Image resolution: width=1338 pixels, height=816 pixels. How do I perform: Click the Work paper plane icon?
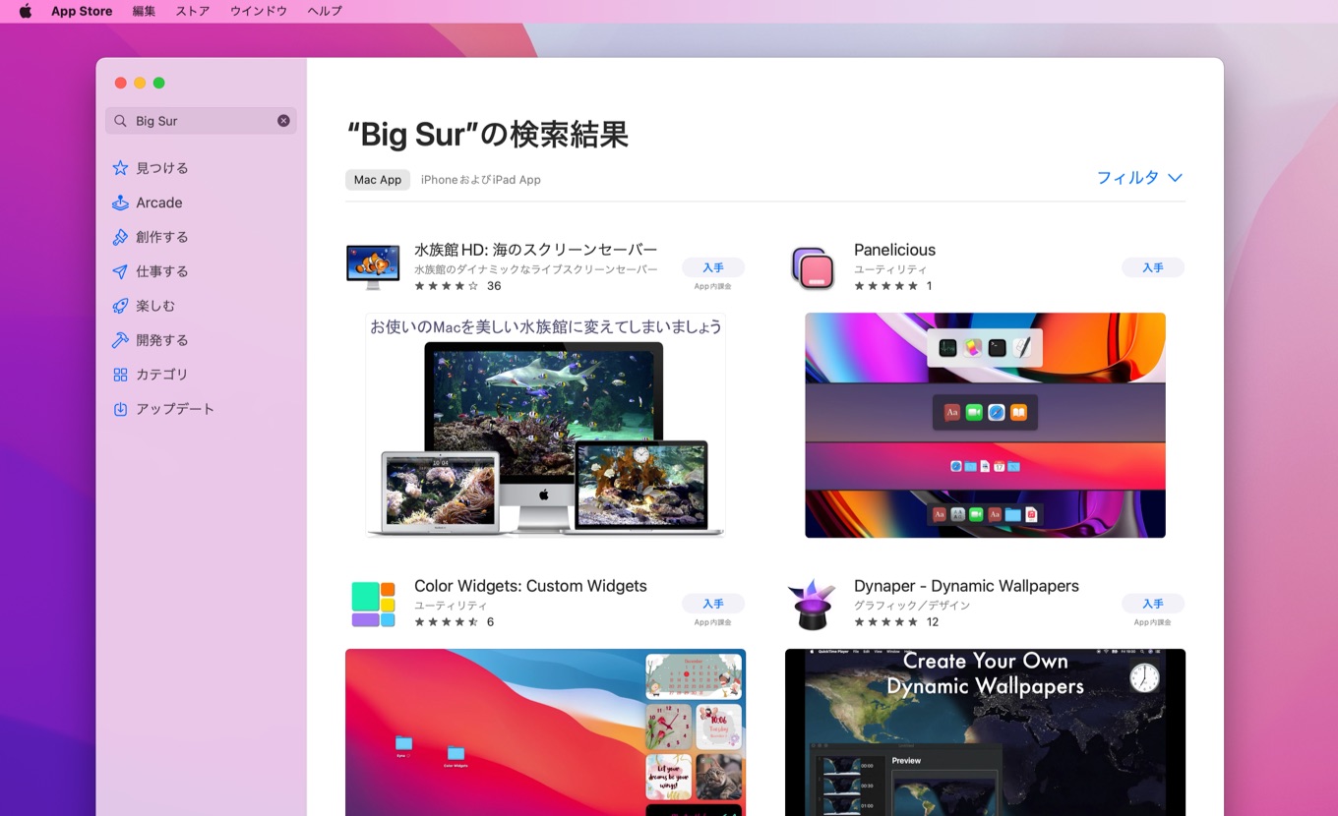click(120, 271)
